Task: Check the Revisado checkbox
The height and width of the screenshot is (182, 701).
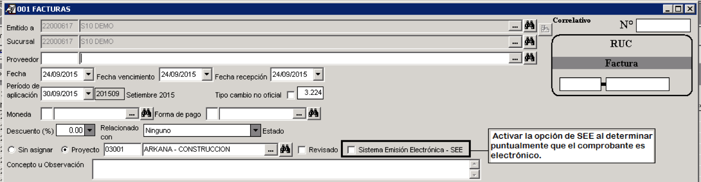Action: pyautogui.click(x=302, y=150)
